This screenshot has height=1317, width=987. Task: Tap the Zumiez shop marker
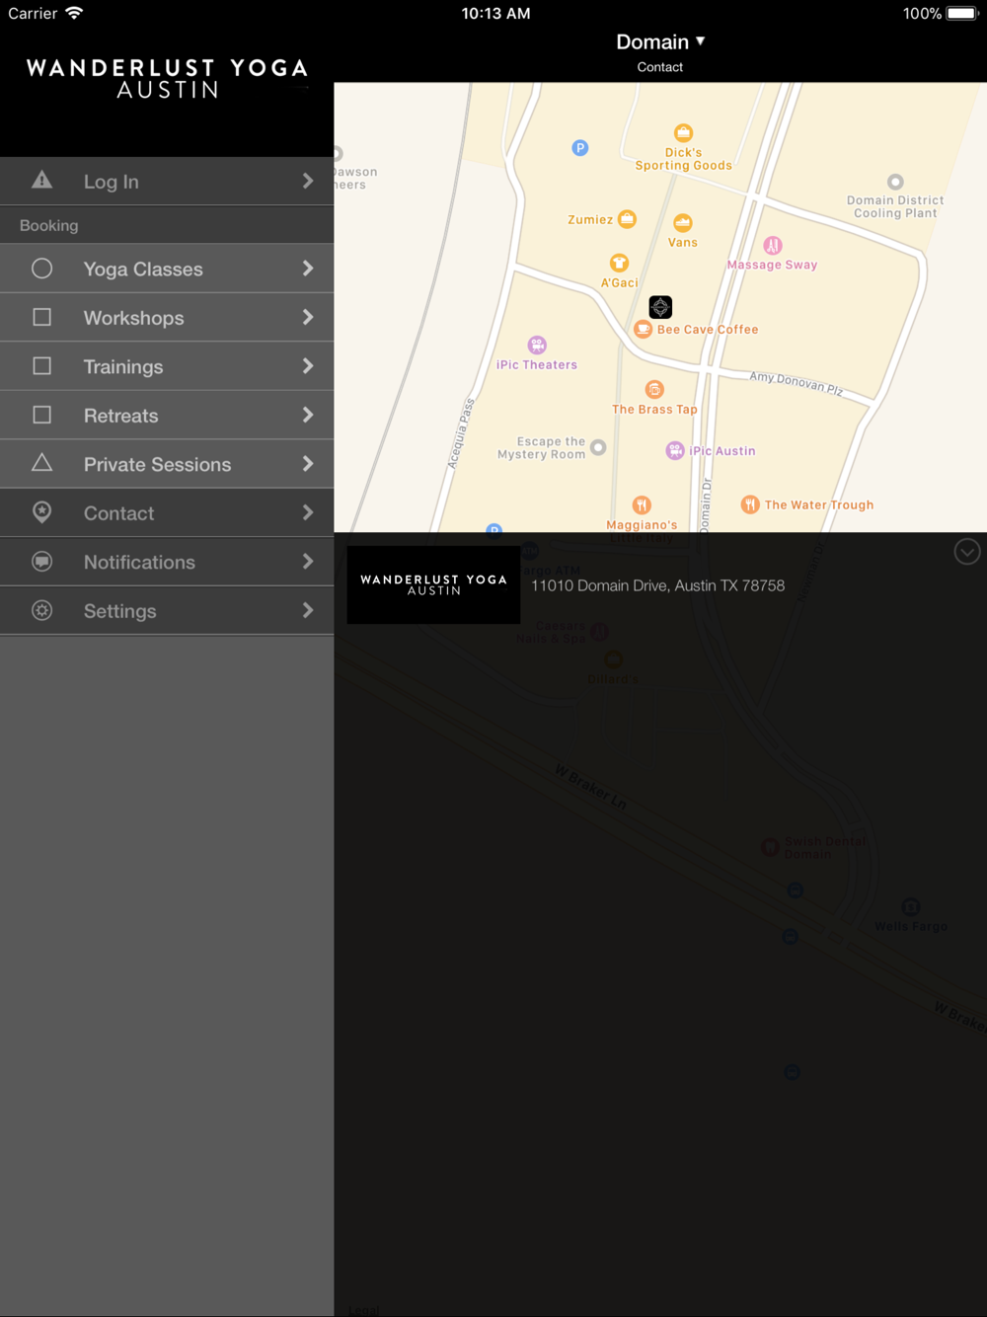coord(627,219)
